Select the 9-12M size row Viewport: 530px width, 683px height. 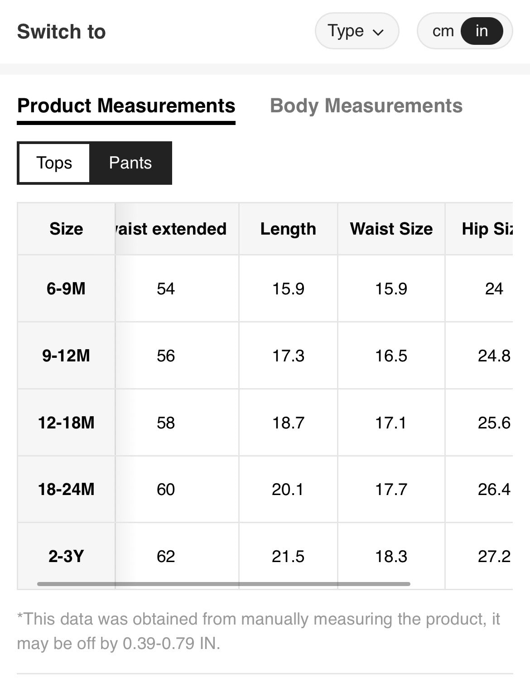66,356
